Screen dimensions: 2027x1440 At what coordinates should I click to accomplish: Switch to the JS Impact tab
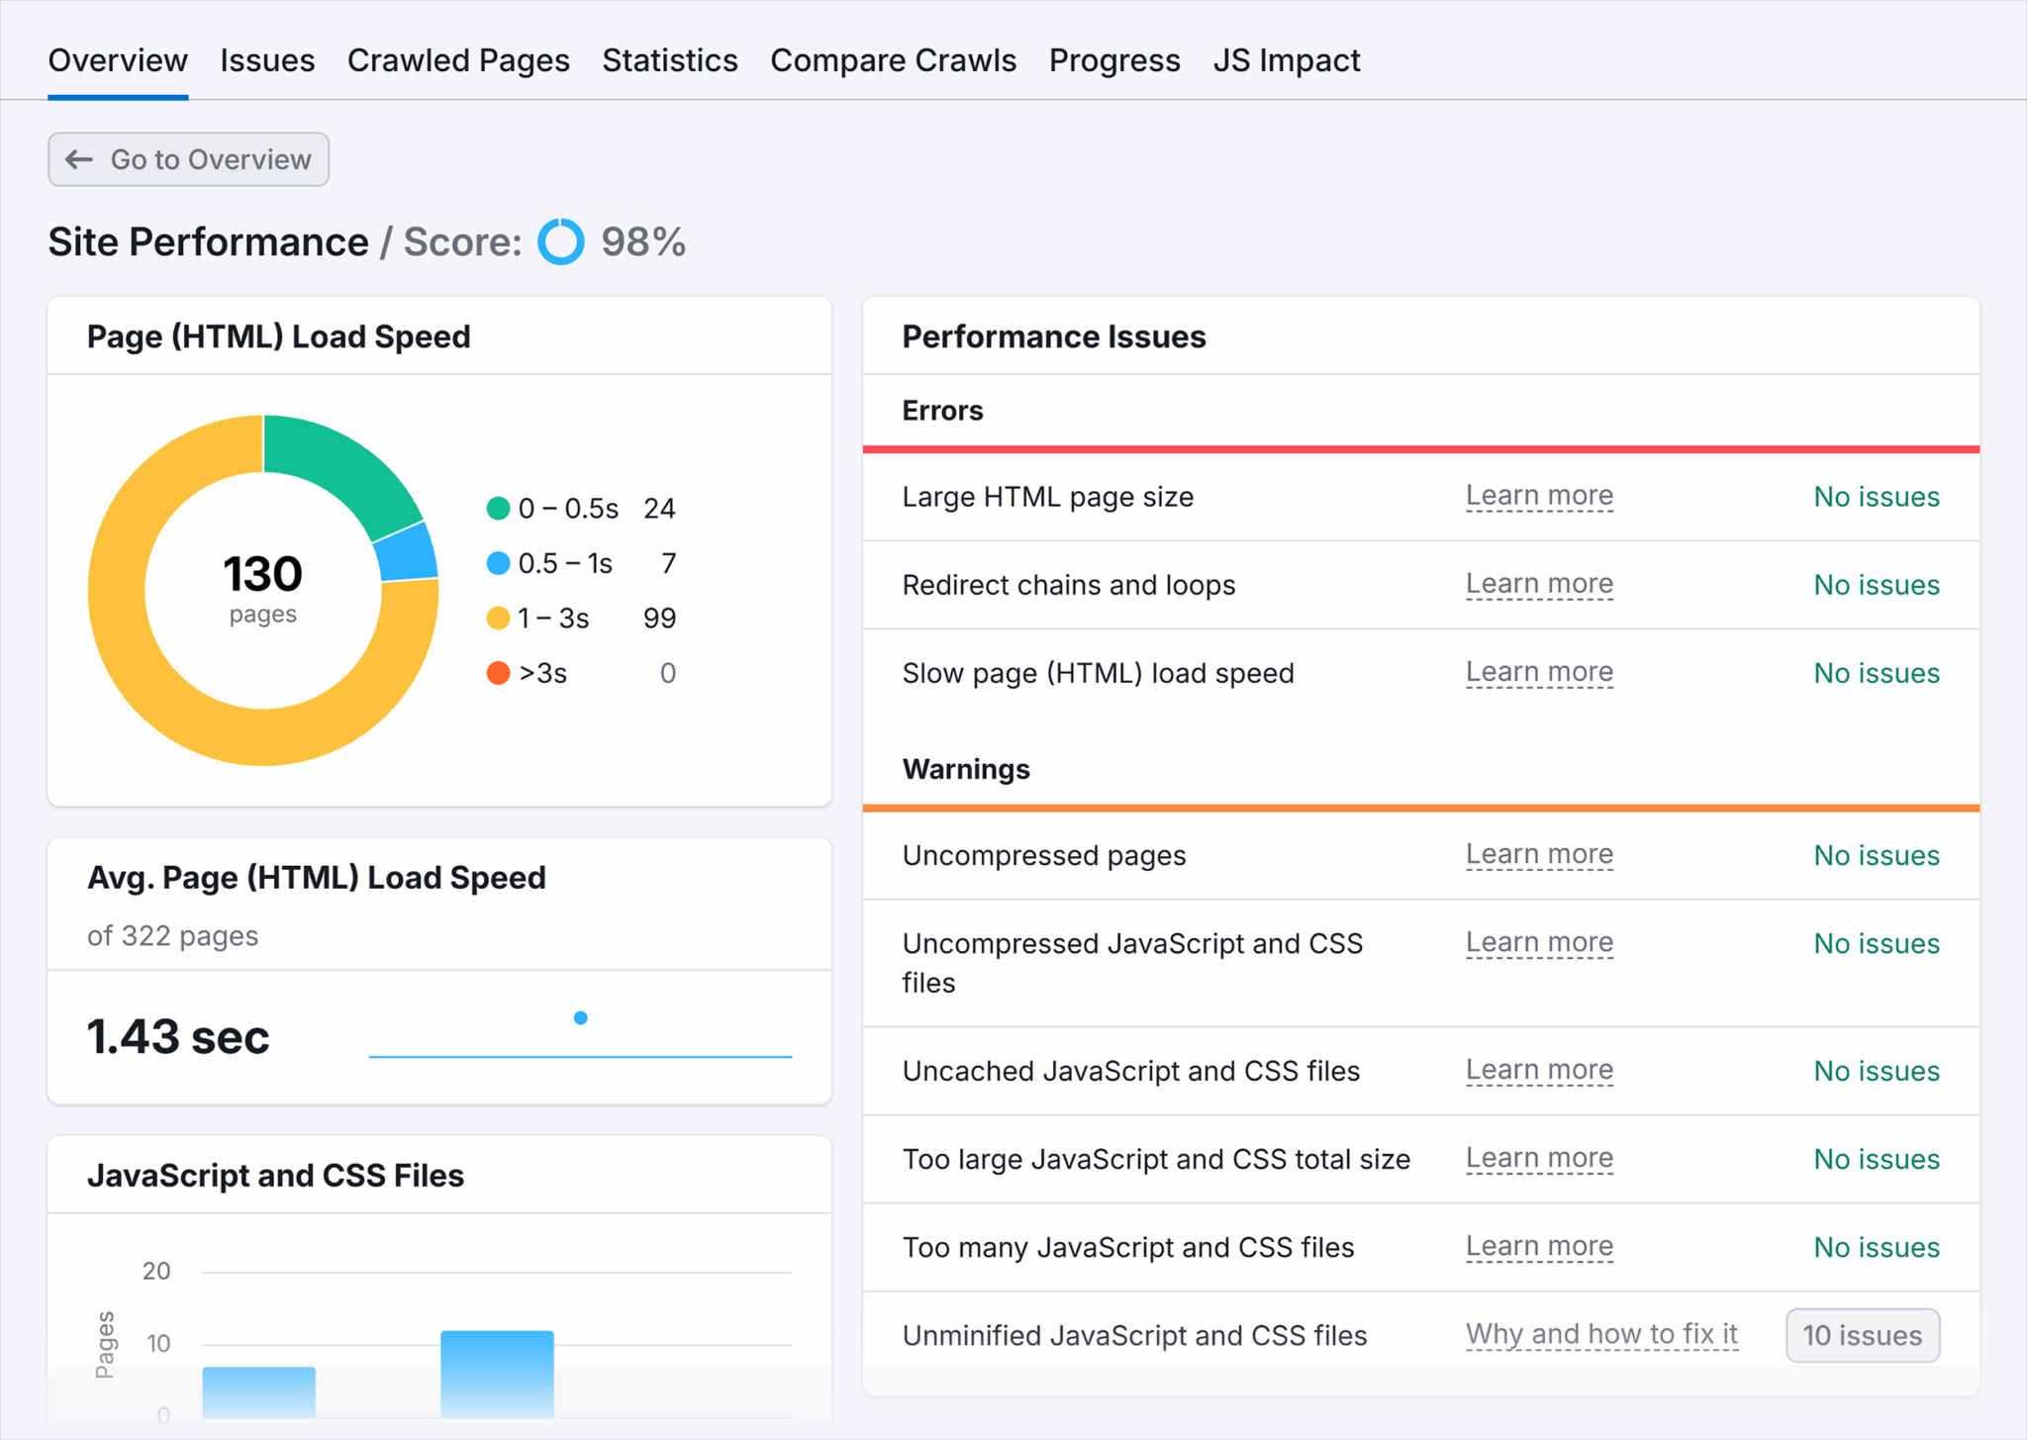coord(1287,60)
